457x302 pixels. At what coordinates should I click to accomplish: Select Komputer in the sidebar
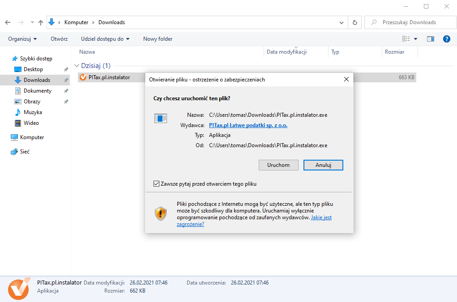pyautogui.click(x=32, y=137)
